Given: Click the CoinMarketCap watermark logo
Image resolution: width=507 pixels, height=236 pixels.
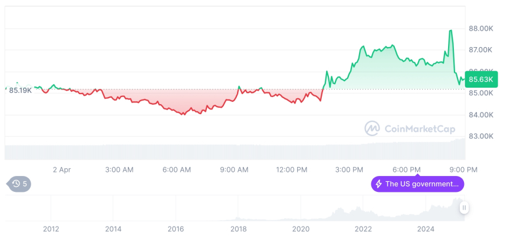Looking at the screenshot, I should pos(371,128).
